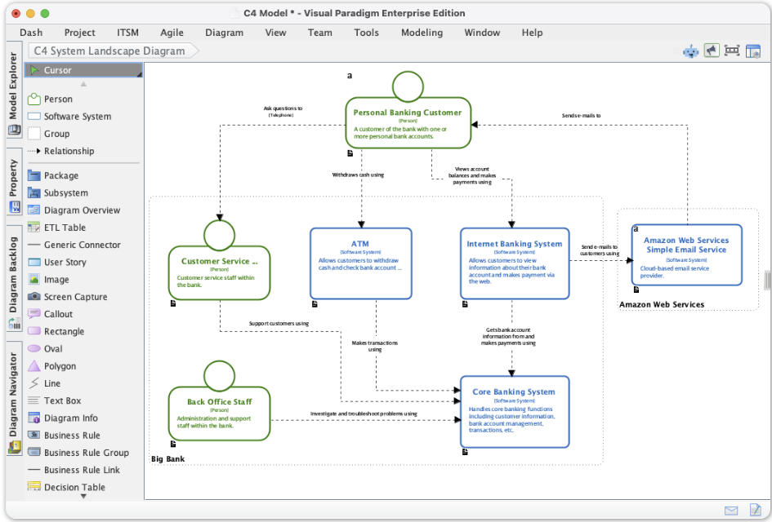The width and height of the screenshot is (772, 522).
Task: Activate the Cursor selection tool
Action: click(83, 70)
